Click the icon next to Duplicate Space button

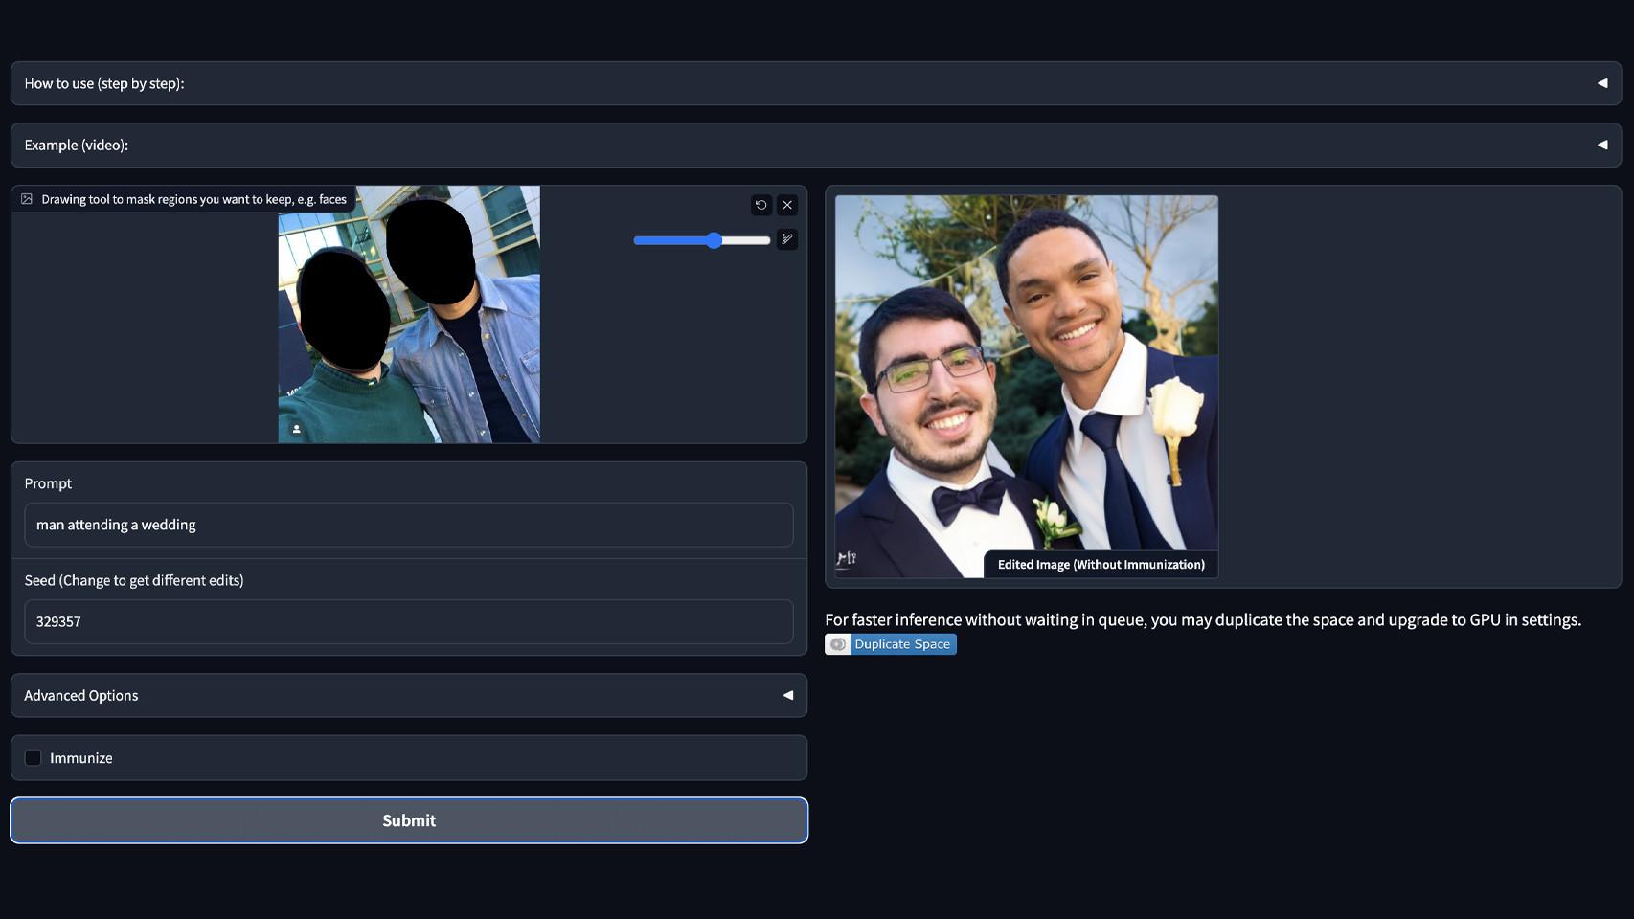[838, 644]
